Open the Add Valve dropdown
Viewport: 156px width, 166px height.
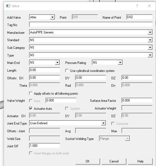pos(52,17)
